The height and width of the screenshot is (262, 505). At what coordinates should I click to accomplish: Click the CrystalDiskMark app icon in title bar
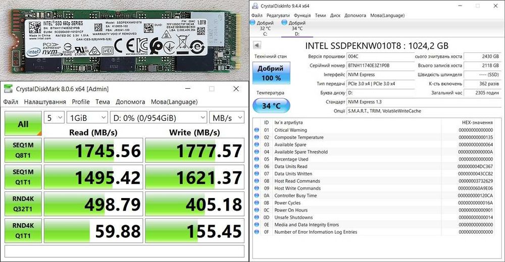click(8, 89)
